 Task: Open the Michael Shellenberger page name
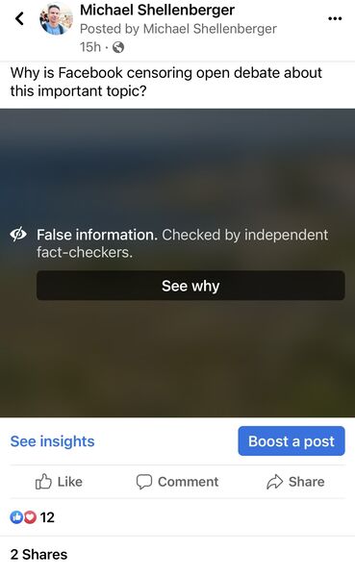pyautogui.click(x=157, y=10)
